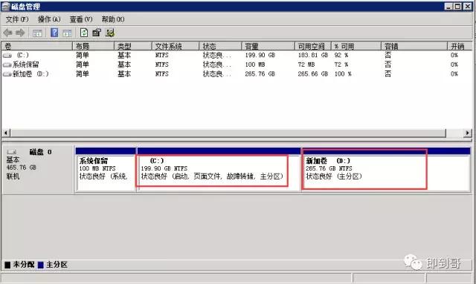Click the 92 % free value
This screenshot has height=284, width=476.
click(341, 55)
